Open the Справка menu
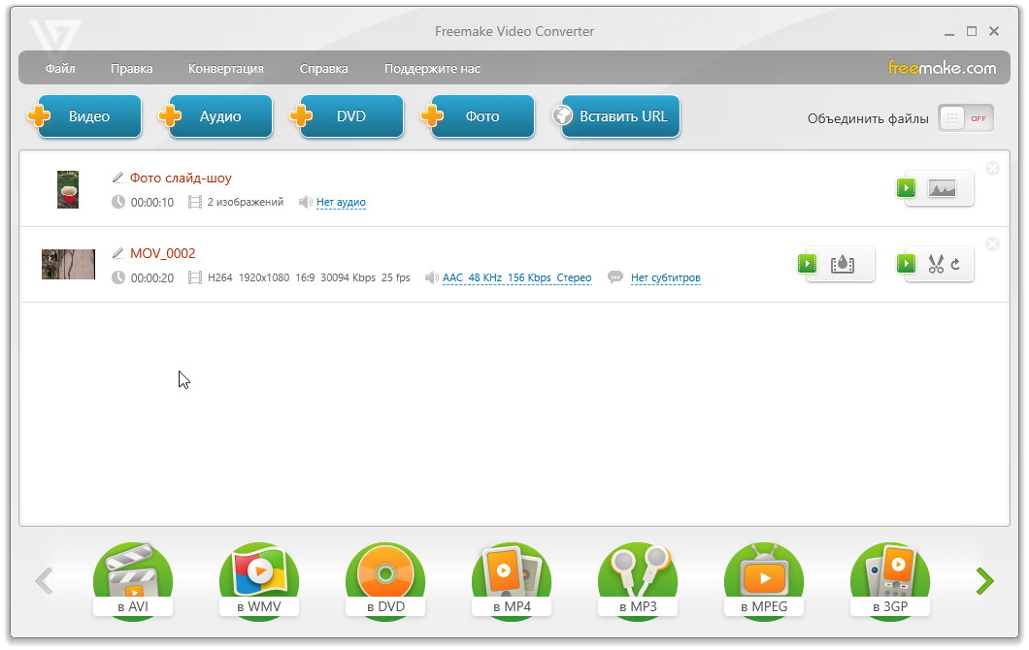 [323, 68]
